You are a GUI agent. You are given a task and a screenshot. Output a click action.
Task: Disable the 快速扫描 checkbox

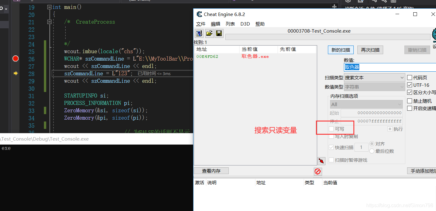(331, 147)
